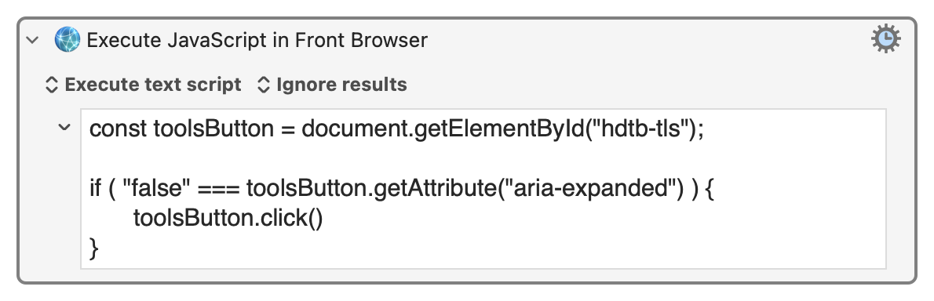
Task: Click the up-down arrows before Ignore results
Action: pos(263,85)
